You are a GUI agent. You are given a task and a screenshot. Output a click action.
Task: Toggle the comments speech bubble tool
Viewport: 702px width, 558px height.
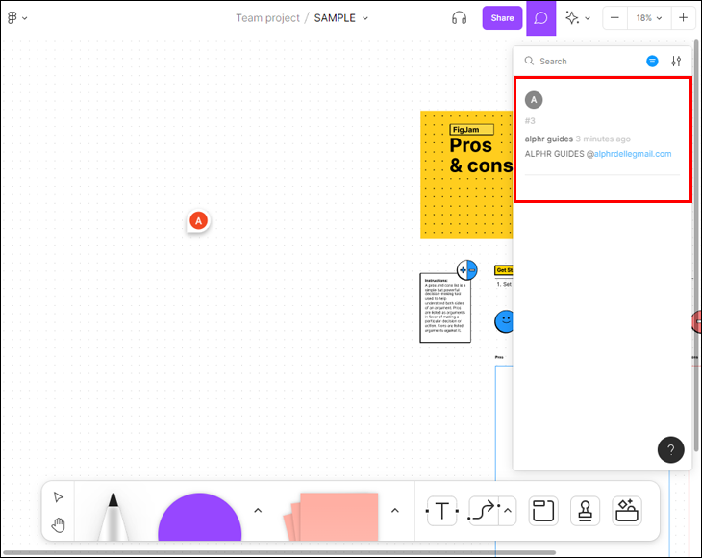point(540,18)
